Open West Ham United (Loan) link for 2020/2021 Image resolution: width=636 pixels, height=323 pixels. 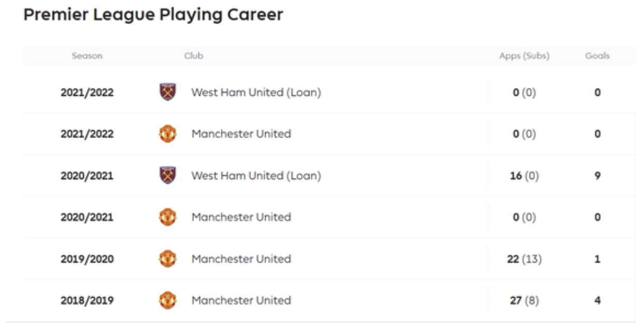(x=256, y=175)
